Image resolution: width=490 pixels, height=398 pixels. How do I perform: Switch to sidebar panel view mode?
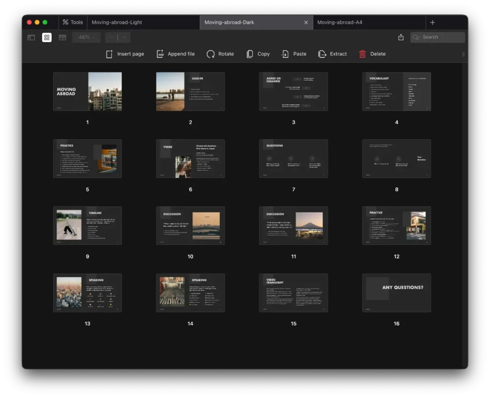(x=31, y=37)
